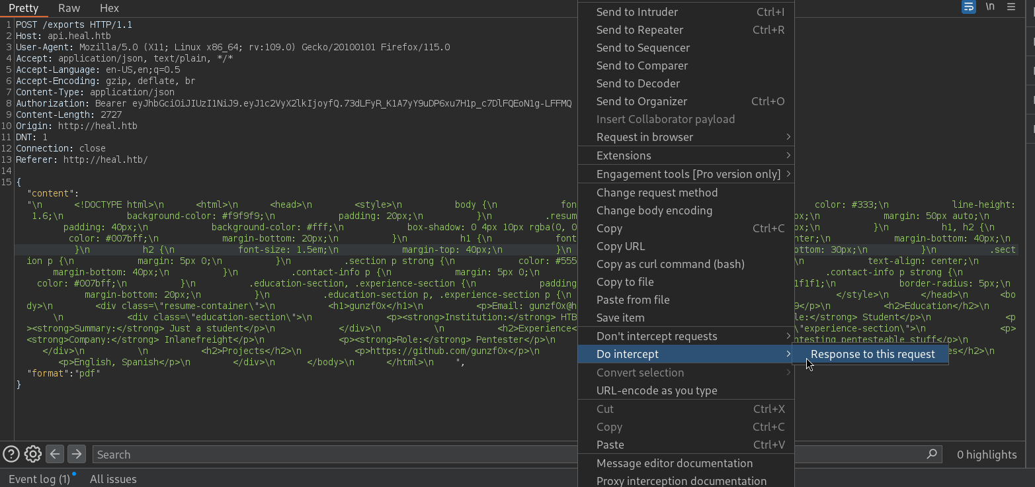Select Copy to file
The height and width of the screenshot is (487, 1035).
point(686,282)
